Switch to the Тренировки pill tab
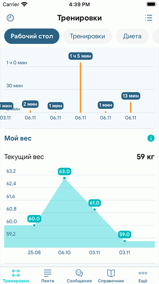Screen dimensions: 159x284 [x=87, y=36]
